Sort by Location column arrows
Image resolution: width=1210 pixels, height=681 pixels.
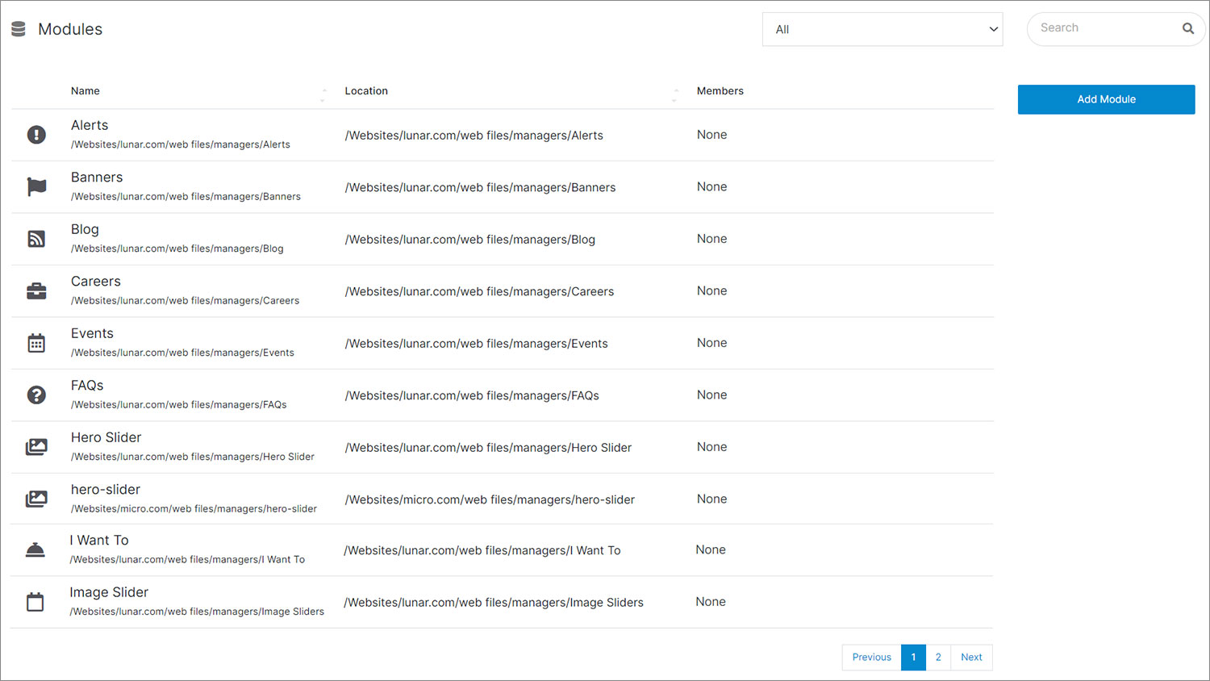pyautogui.click(x=675, y=95)
